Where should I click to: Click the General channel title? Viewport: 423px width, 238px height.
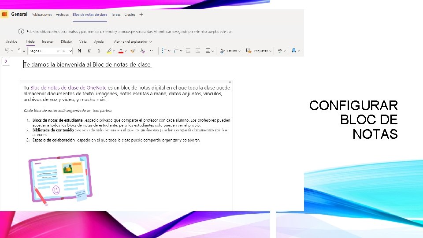coord(19,14)
